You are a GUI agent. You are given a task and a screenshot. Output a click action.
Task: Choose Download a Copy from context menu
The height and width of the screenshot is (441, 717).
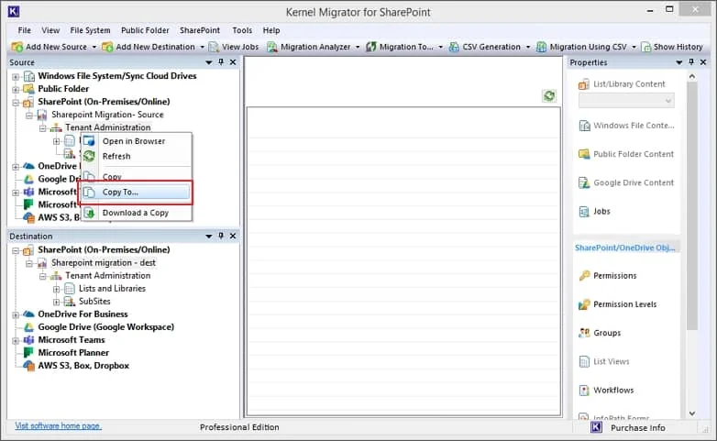[137, 213]
